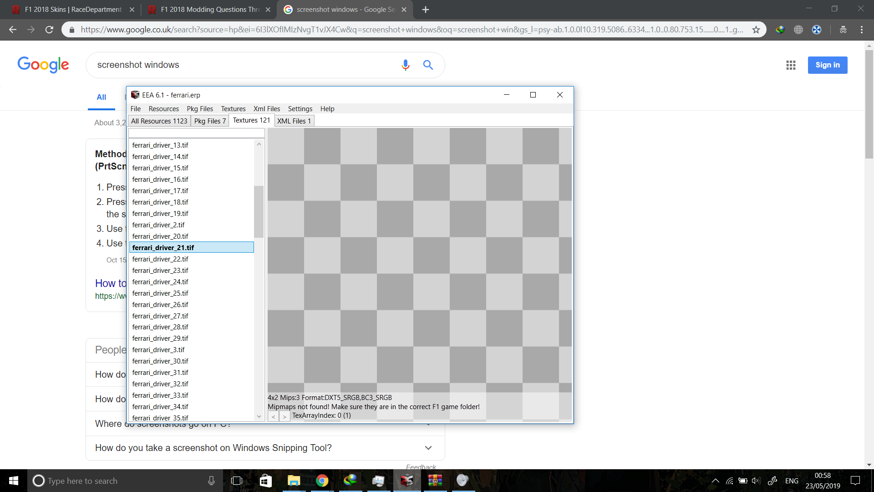Switch to Pkg Files 7 tab

pos(210,121)
